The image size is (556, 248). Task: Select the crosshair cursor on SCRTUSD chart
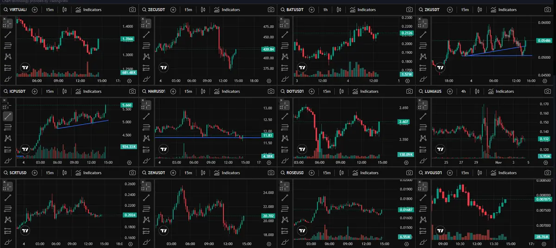point(8,186)
